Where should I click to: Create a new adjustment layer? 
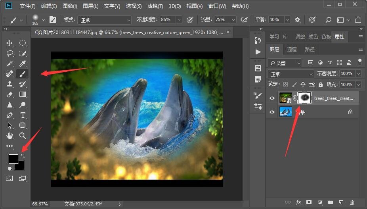320,202
